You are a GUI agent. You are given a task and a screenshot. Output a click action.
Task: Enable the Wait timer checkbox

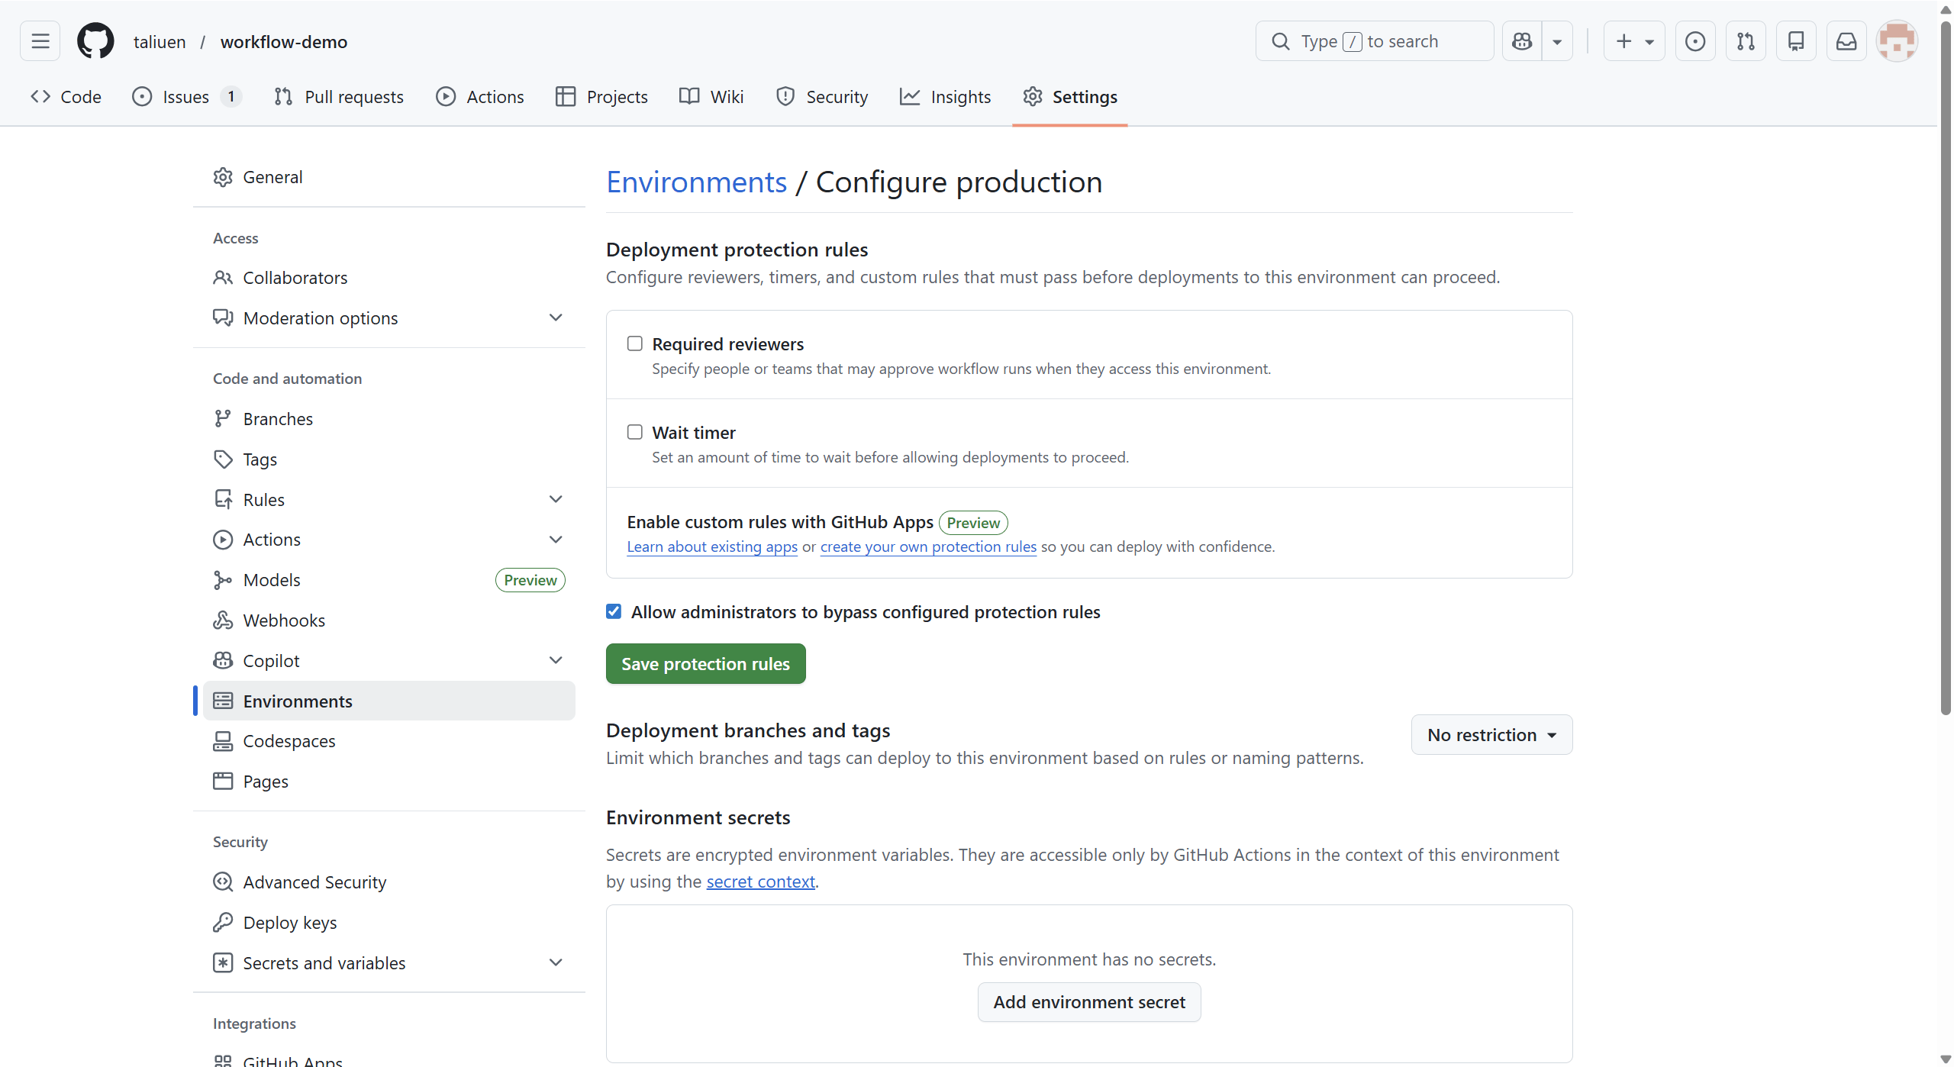(635, 432)
